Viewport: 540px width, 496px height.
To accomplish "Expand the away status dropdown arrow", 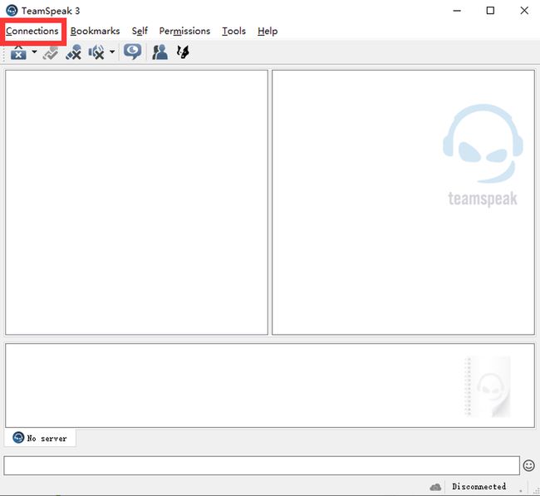I will (34, 52).
